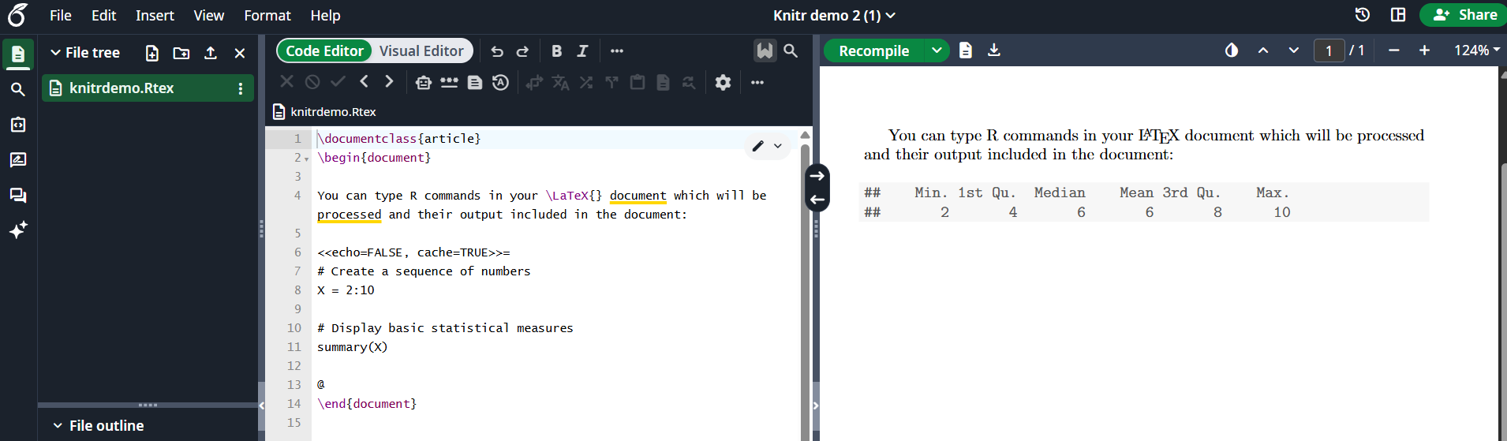The width and height of the screenshot is (1507, 441).
Task: Toggle PDF dark mode contrast icon
Action: 1232,50
